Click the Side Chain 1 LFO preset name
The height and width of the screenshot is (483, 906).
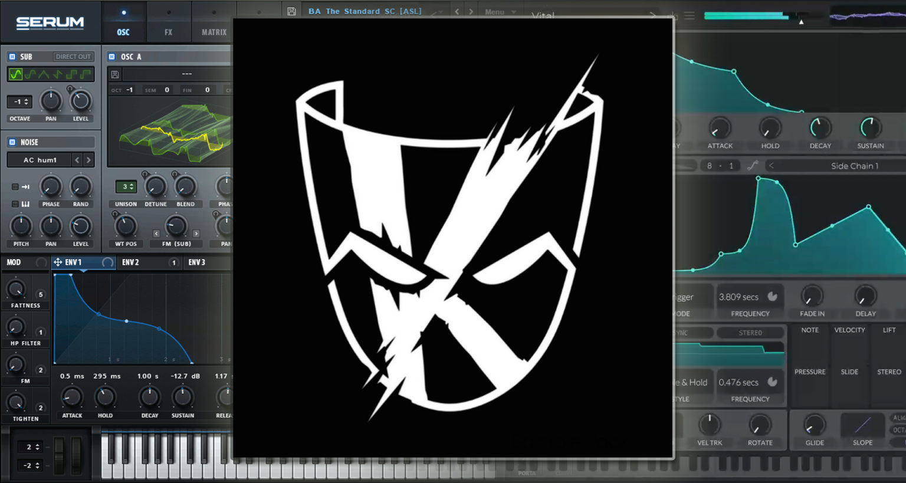coord(855,166)
